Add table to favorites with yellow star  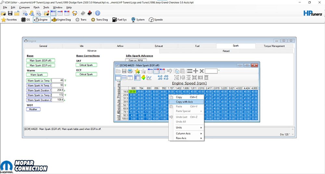137,71
